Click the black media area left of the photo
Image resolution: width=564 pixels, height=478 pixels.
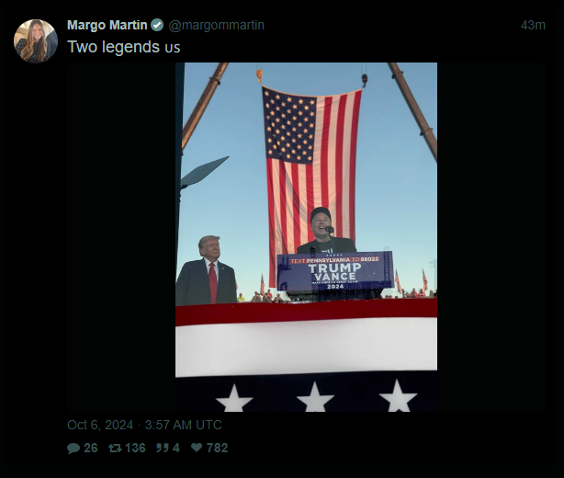[x=121, y=237]
